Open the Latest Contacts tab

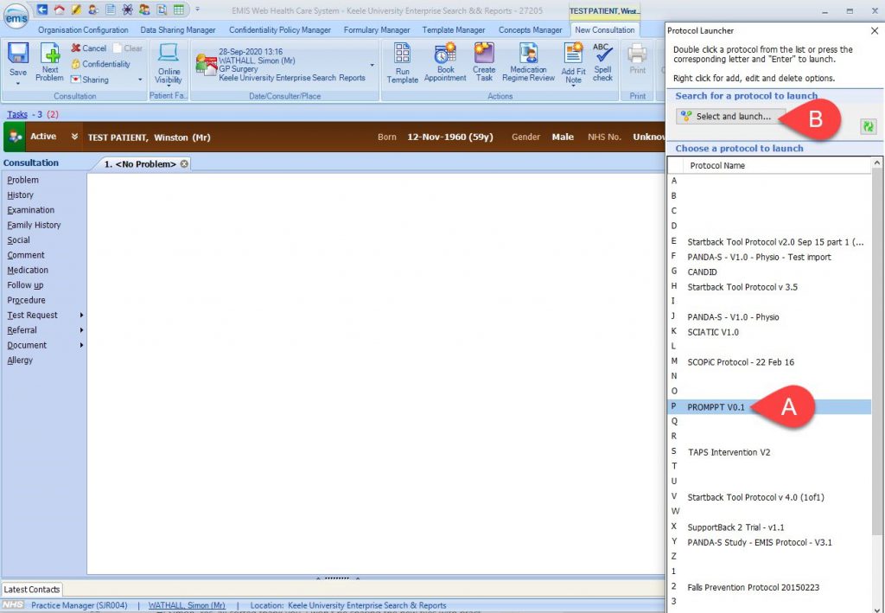tap(32, 590)
